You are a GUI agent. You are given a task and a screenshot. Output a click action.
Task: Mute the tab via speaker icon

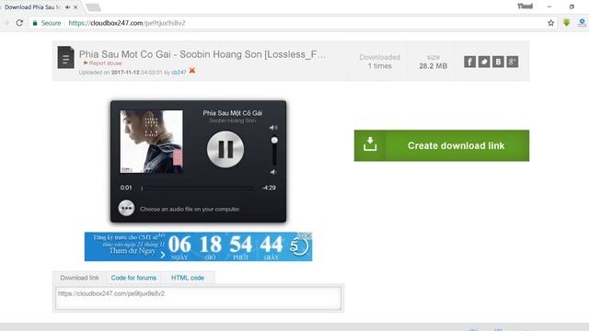click(67, 7)
